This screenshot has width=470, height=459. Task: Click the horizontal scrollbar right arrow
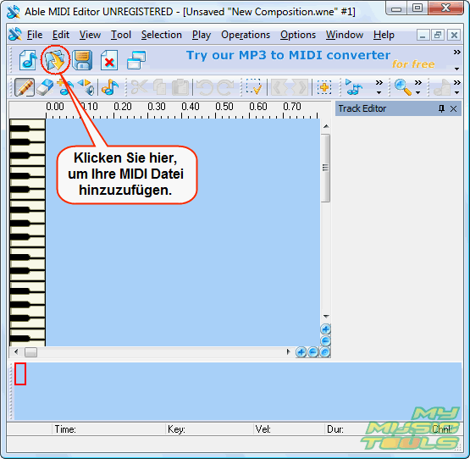point(288,351)
